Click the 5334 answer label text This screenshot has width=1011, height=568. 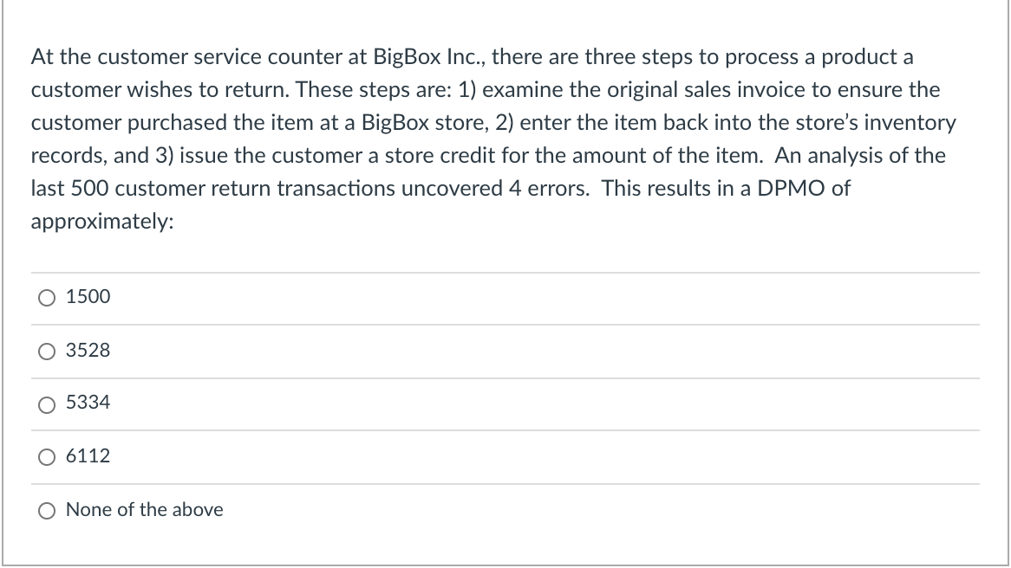tap(87, 403)
